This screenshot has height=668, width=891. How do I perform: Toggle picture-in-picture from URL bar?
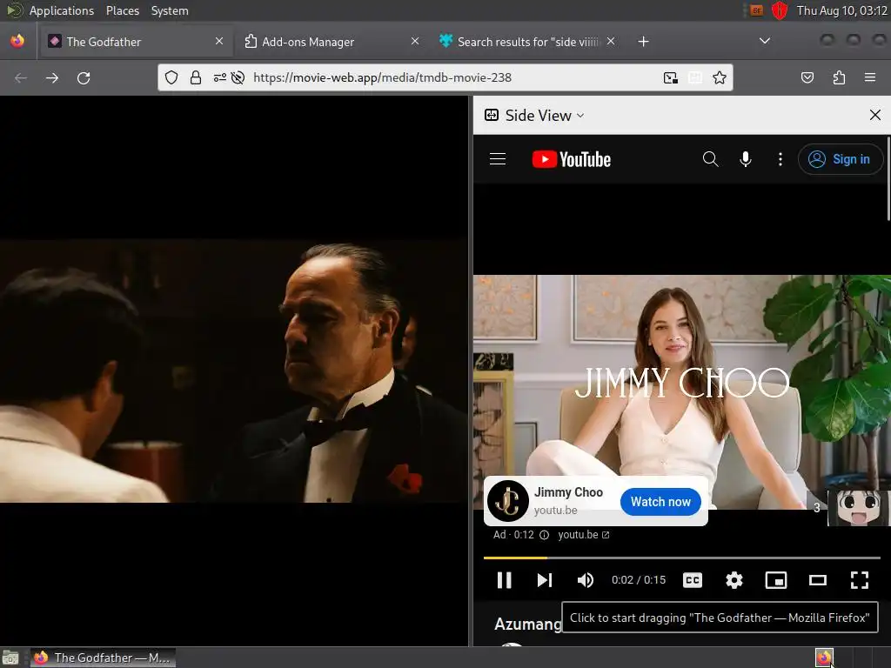671,77
